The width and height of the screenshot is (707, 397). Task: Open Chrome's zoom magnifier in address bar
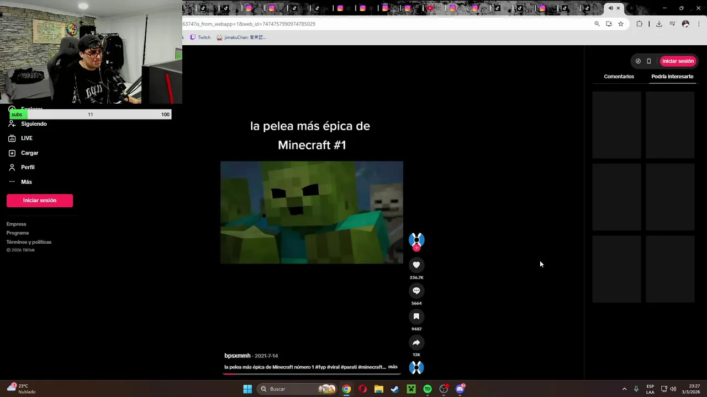pos(597,24)
